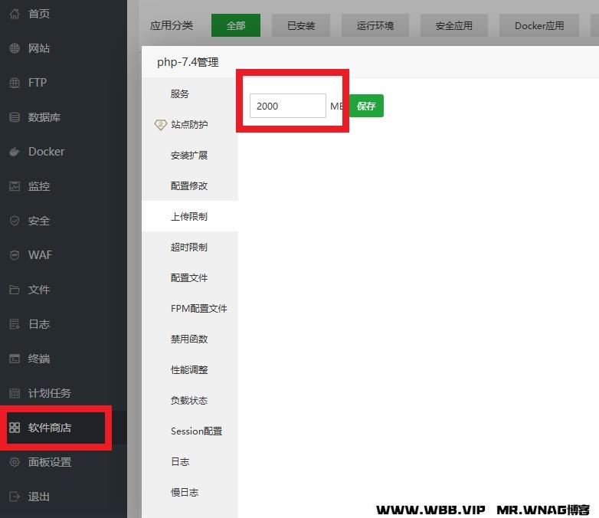Click the folder icon beside 文件
The height and width of the screenshot is (518, 599).
coord(15,290)
